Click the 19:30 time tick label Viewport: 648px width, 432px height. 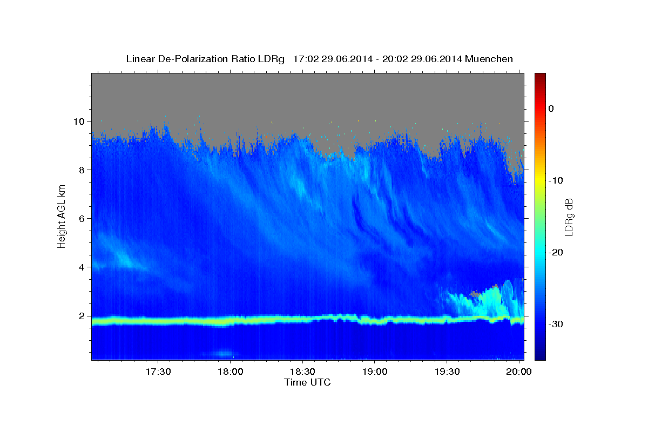click(447, 372)
